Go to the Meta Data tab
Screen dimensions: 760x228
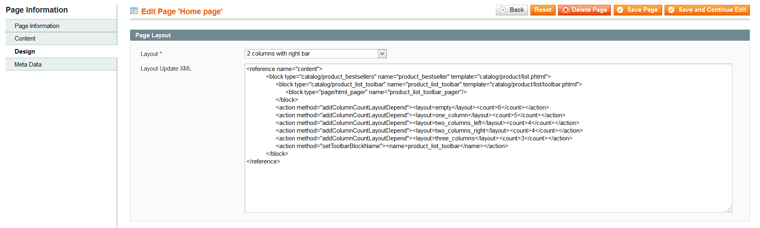[28, 65]
